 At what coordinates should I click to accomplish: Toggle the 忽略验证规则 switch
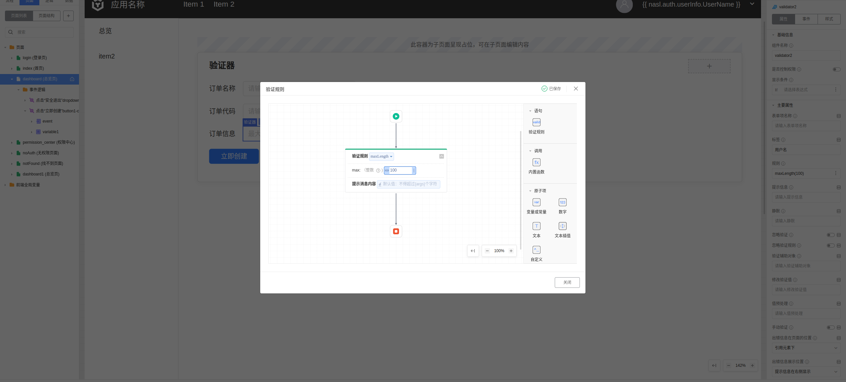[830, 246]
